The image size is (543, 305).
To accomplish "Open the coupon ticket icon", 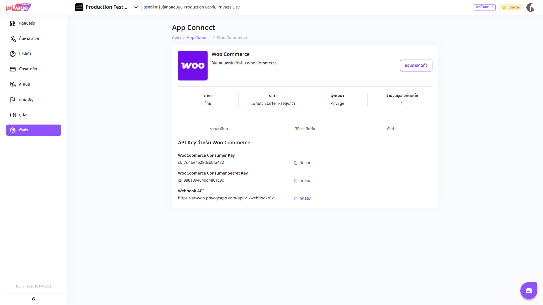I will point(13,115).
